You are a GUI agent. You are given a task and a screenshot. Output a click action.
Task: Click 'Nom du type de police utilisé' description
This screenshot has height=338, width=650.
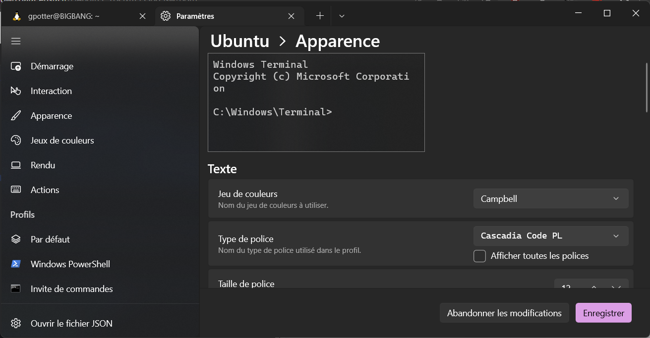(290, 250)
